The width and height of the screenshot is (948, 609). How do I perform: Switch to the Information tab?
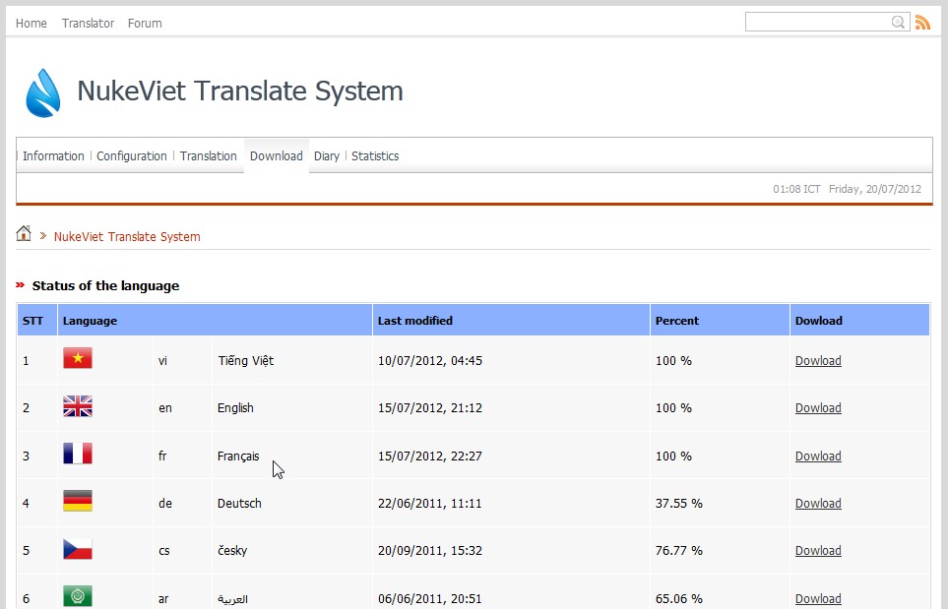(53, 155)
